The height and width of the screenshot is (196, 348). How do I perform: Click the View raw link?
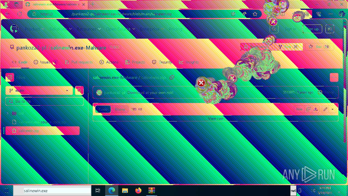[216, 118]
